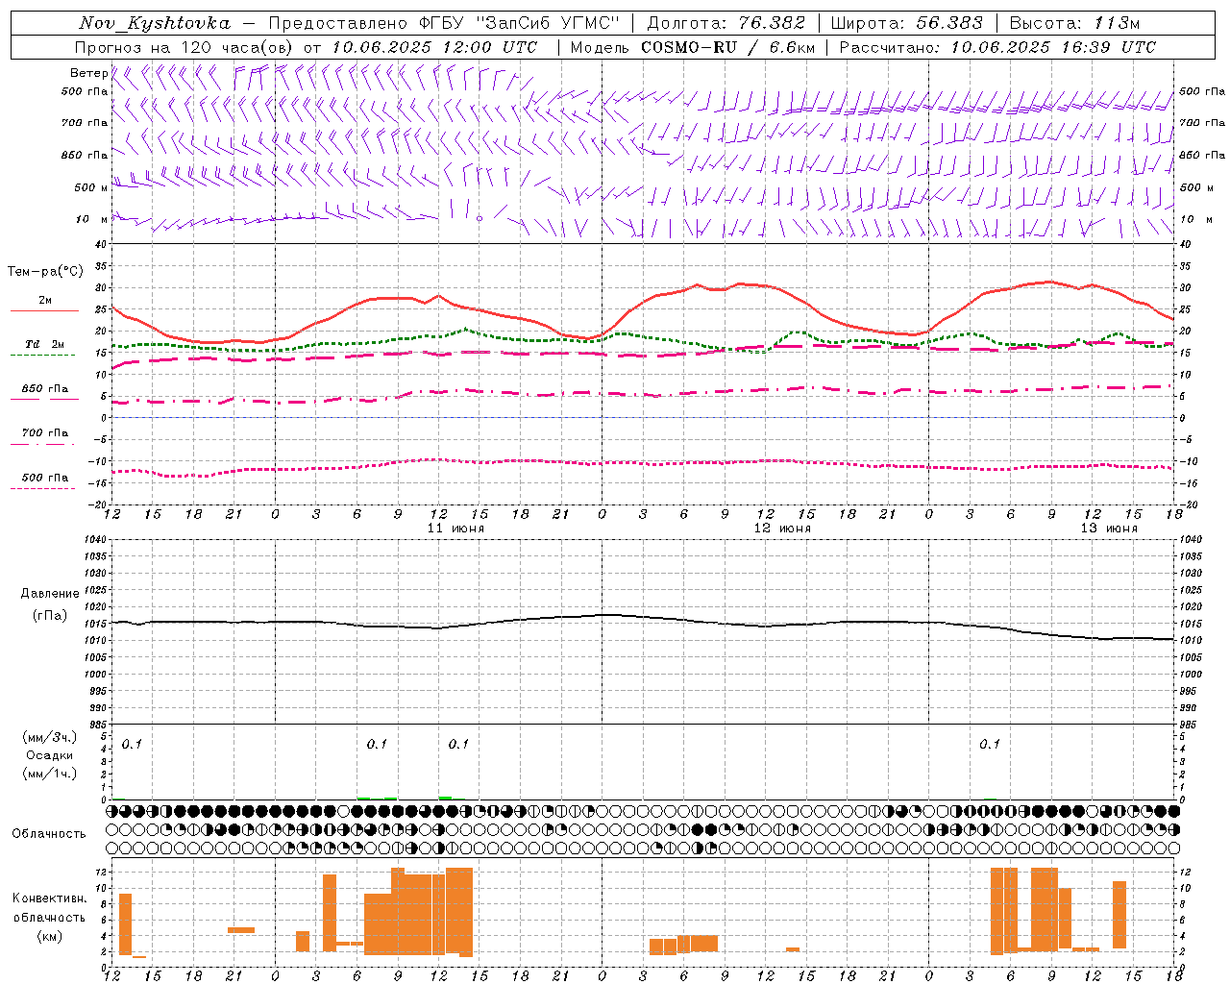Click the 11 июня date marker
This screenshot has width=1230, height=984.
click(x=456, y=529)
